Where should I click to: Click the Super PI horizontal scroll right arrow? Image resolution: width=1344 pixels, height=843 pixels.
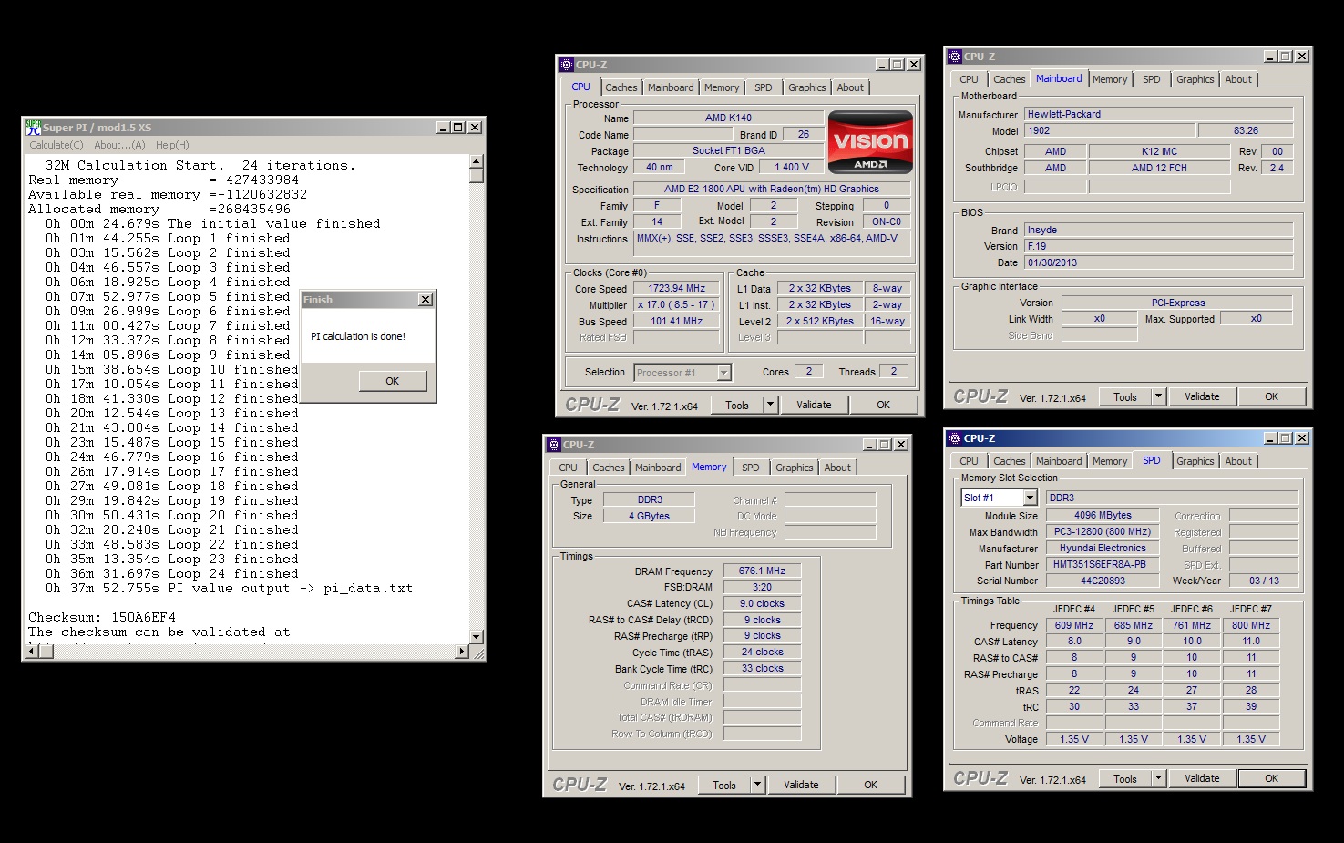(x=462, y=651)
